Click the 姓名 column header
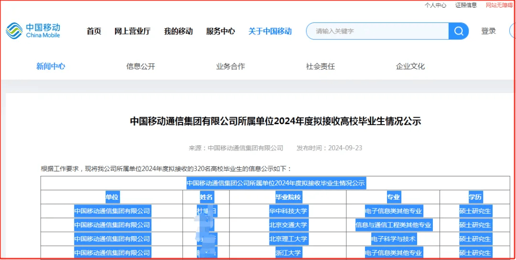The image size is (516, 260). 207,197
